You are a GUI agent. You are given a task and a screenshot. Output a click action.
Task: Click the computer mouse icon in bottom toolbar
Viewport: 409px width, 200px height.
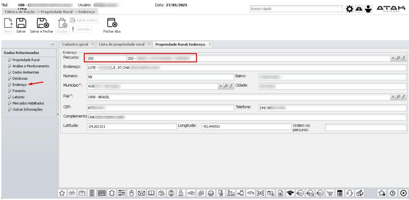[131, 193]
